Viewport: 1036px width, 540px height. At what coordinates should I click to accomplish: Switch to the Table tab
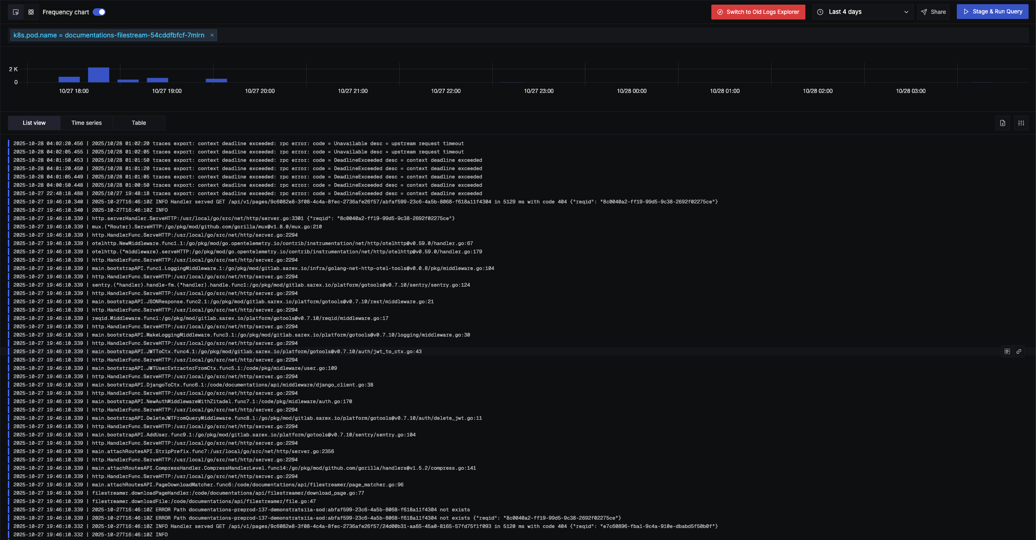click(139, 123)
